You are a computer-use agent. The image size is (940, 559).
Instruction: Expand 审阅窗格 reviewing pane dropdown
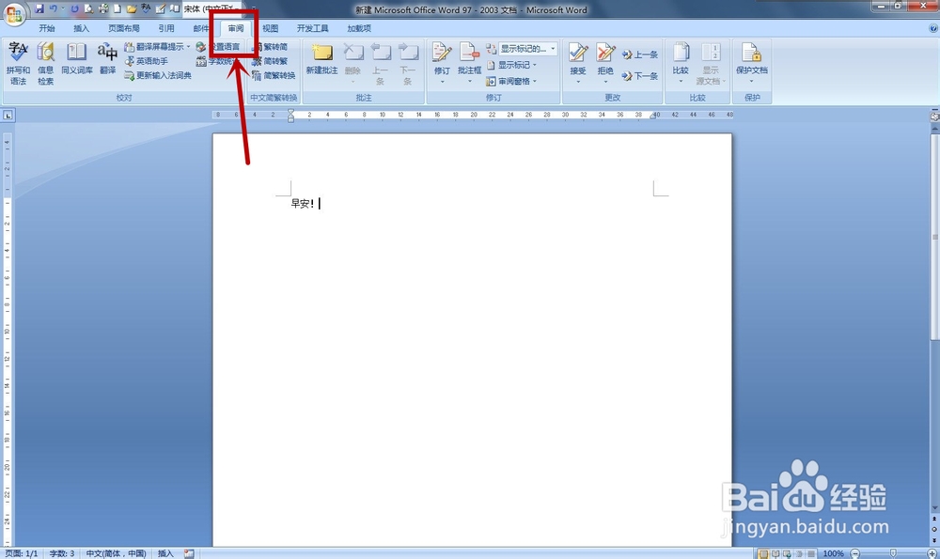pos(511,81)
